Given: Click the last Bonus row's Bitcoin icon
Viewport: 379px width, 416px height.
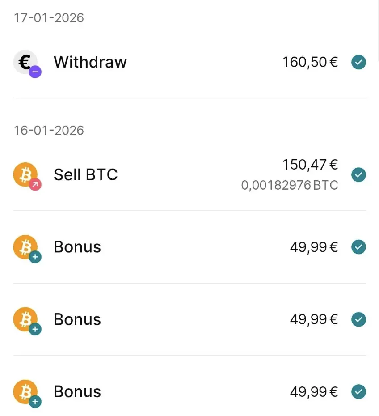Looking at the screenshot, I should click(26, 392).
